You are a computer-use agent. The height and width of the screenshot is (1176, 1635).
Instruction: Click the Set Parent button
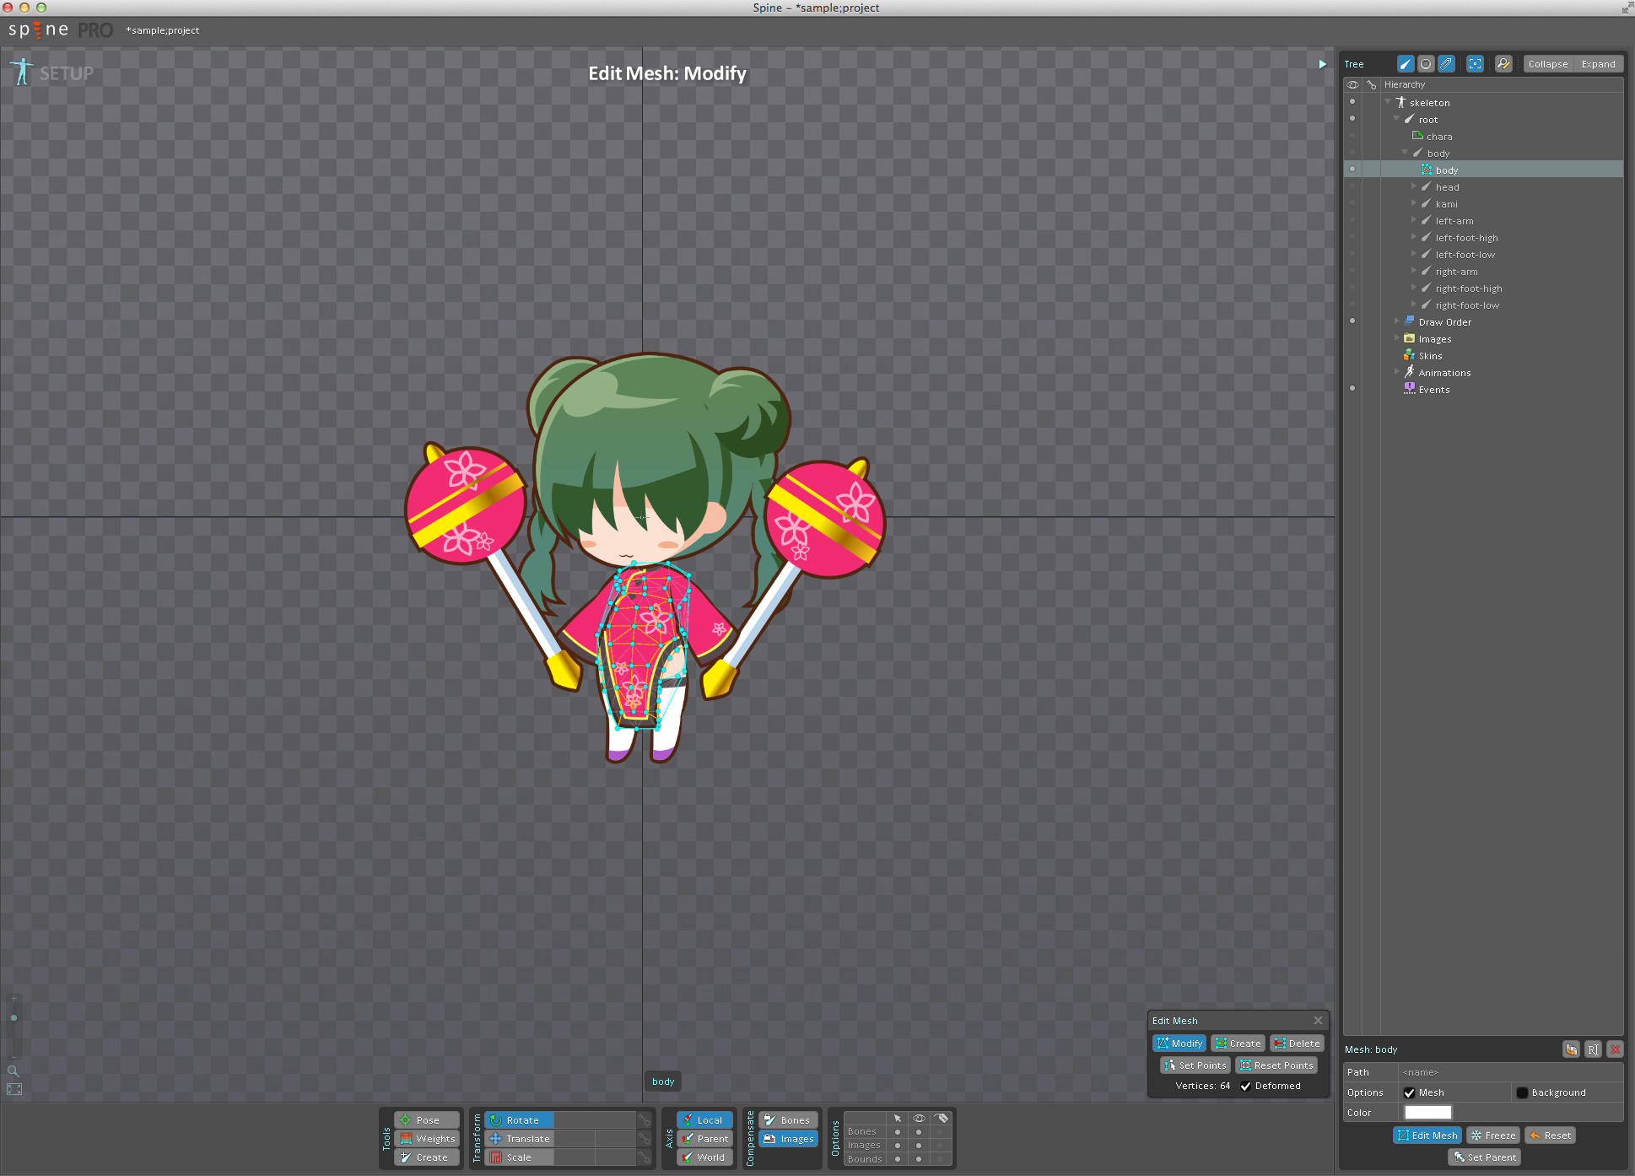pos(1484,1157)
